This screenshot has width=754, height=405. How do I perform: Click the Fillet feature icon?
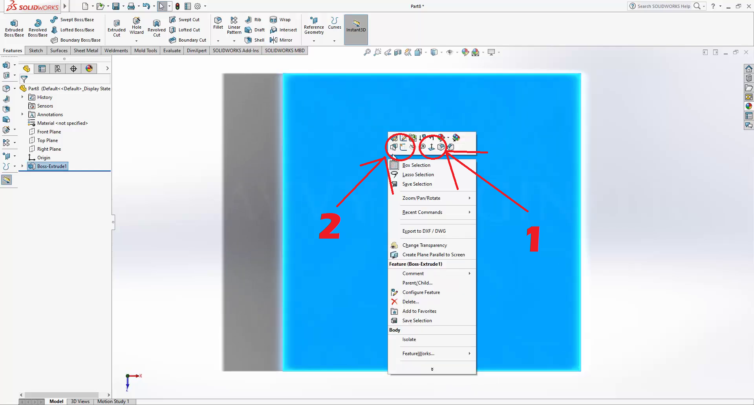click(x=218, y=23)
